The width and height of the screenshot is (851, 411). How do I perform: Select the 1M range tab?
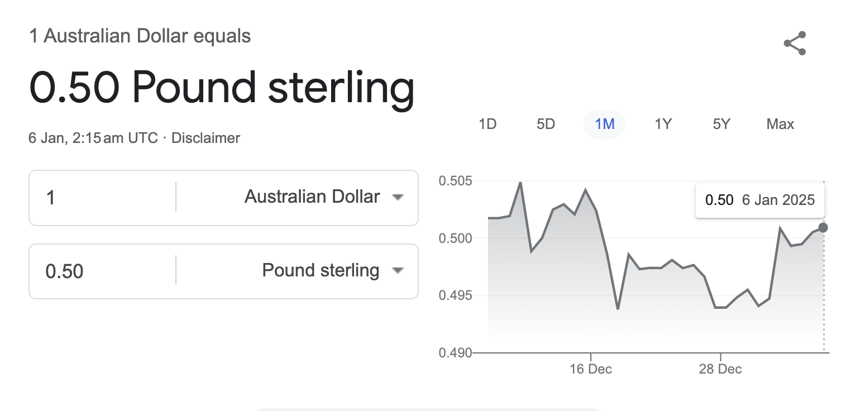pyautogui.click(x=605, y=124)
